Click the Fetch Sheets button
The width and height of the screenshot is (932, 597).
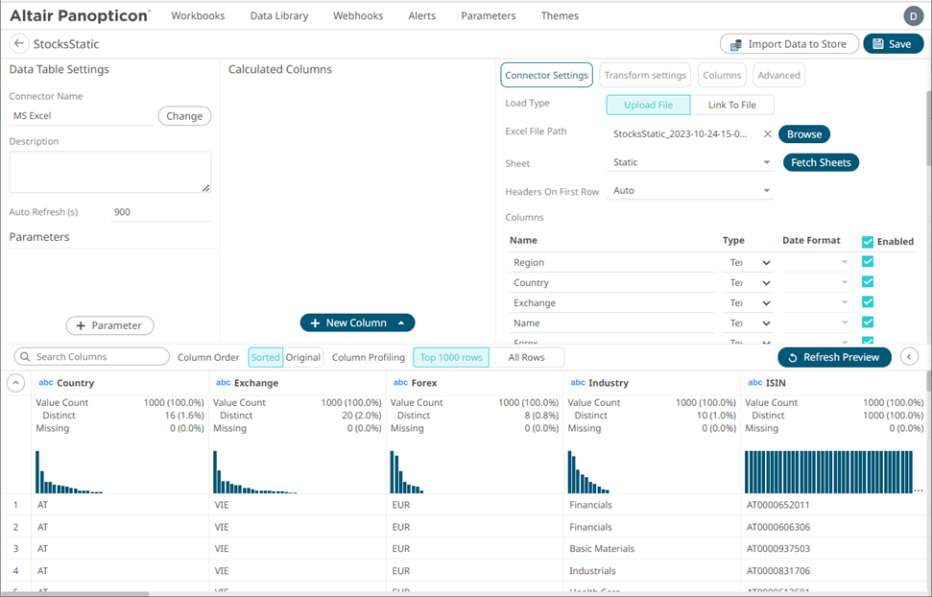point(821,163)
